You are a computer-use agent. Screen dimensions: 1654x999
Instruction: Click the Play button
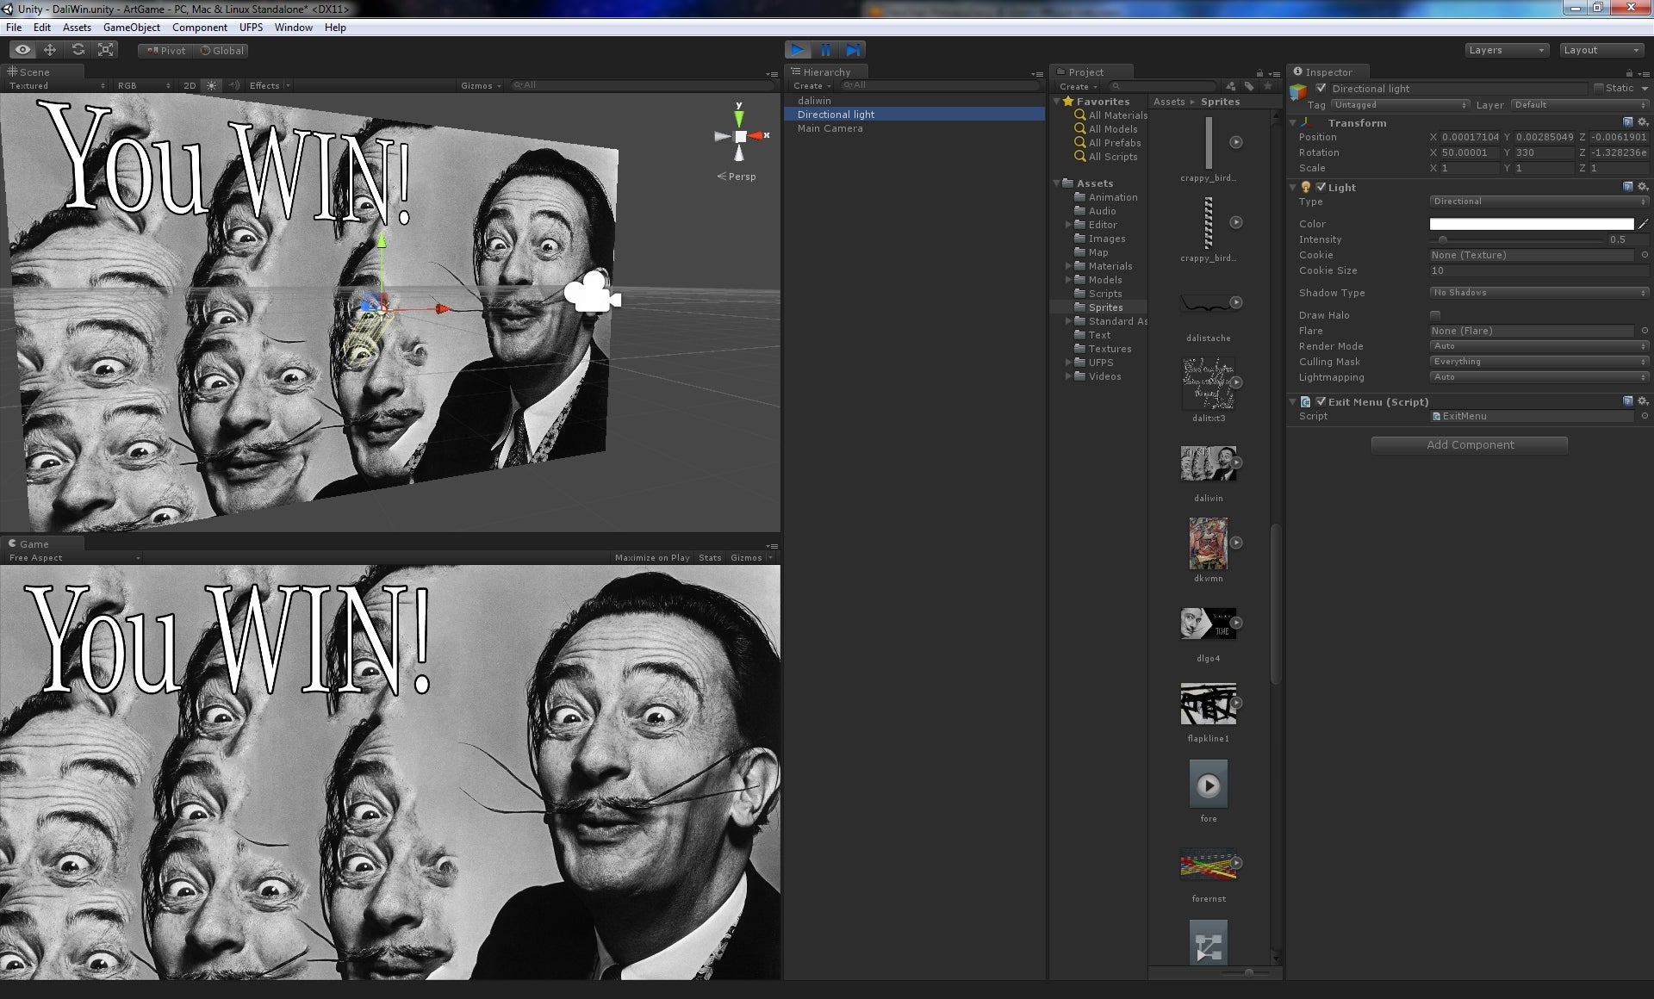[798, 50]
